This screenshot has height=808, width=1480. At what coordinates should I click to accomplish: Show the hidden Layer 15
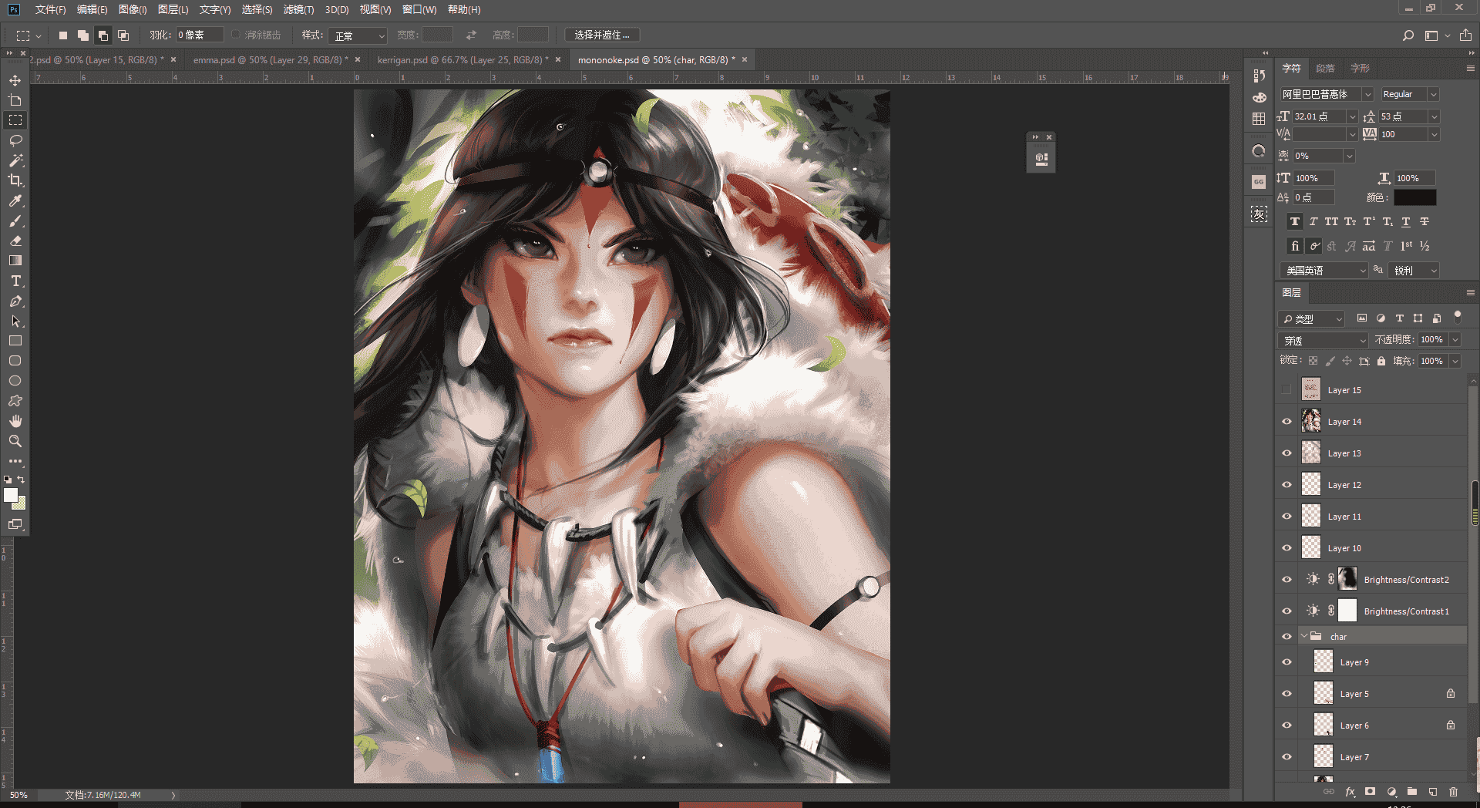coord(1287,389)
